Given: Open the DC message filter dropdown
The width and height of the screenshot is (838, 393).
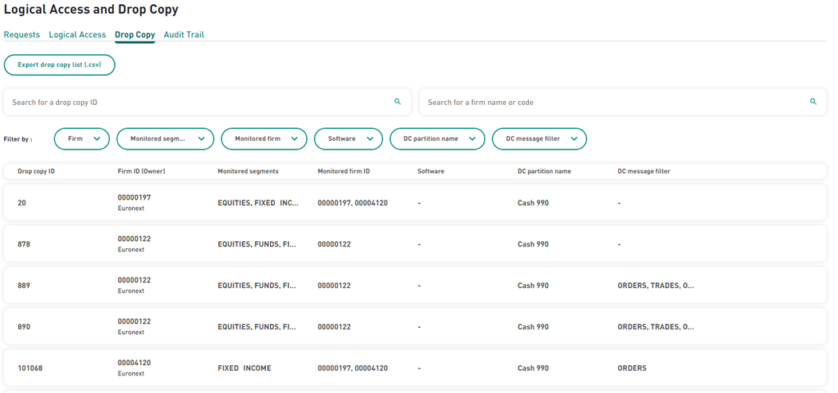Looking at the screenshot, I should coord(539,139).
